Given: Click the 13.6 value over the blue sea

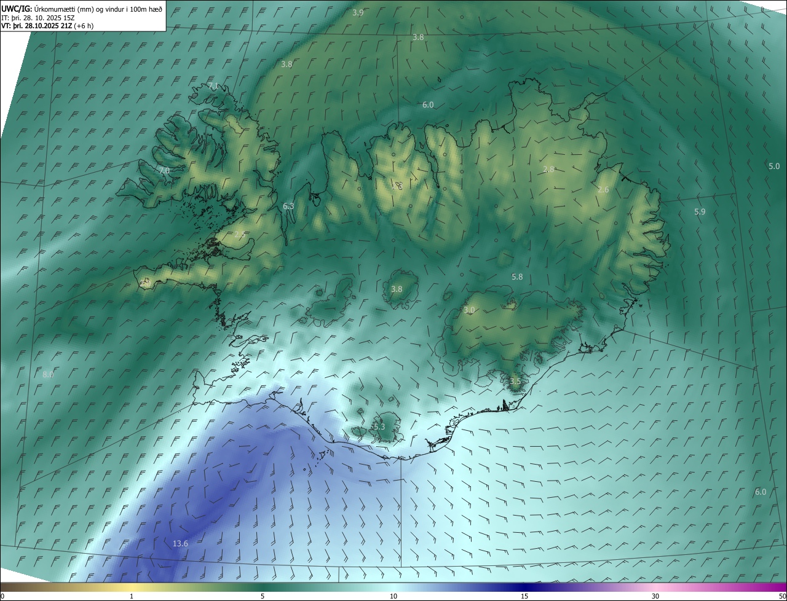Looking at the screenshot, I should (x=180, y=543).
